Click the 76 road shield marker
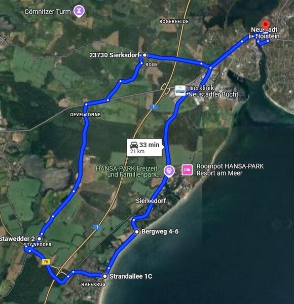Screen dimensions: 294x304 46,262
